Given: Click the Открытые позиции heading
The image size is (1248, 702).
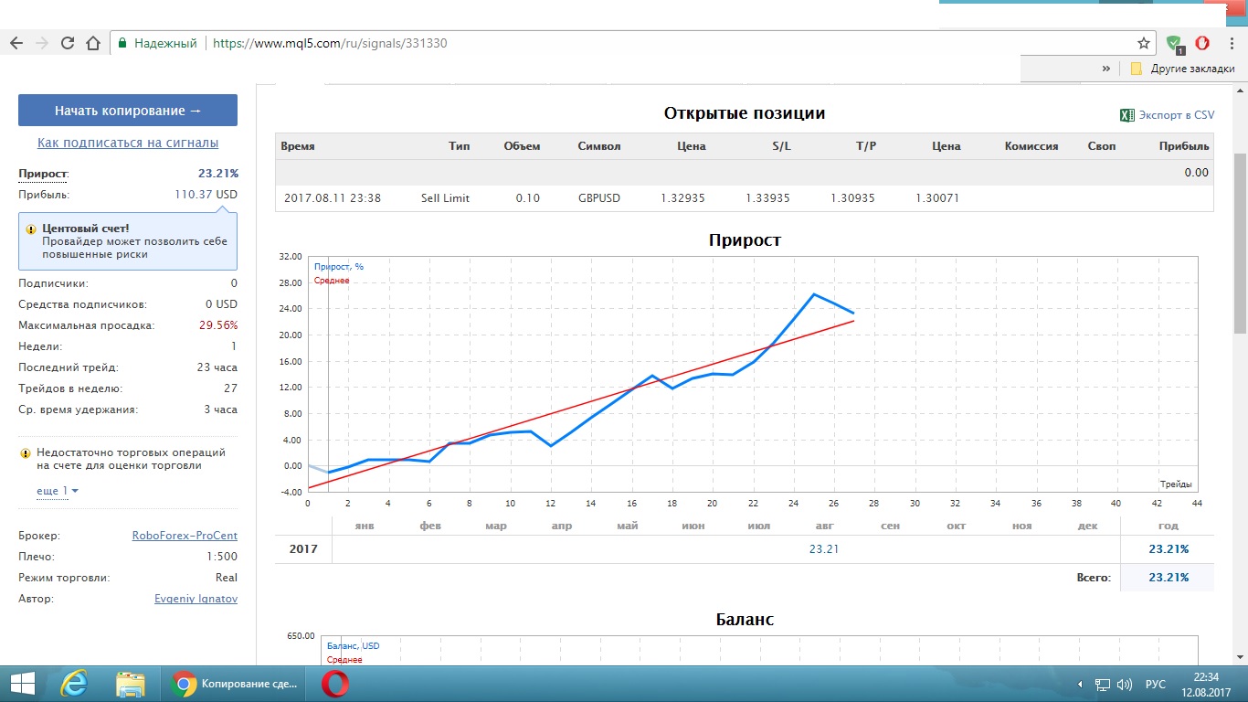Looking at the screenshot, I should (x=745, y=113).
